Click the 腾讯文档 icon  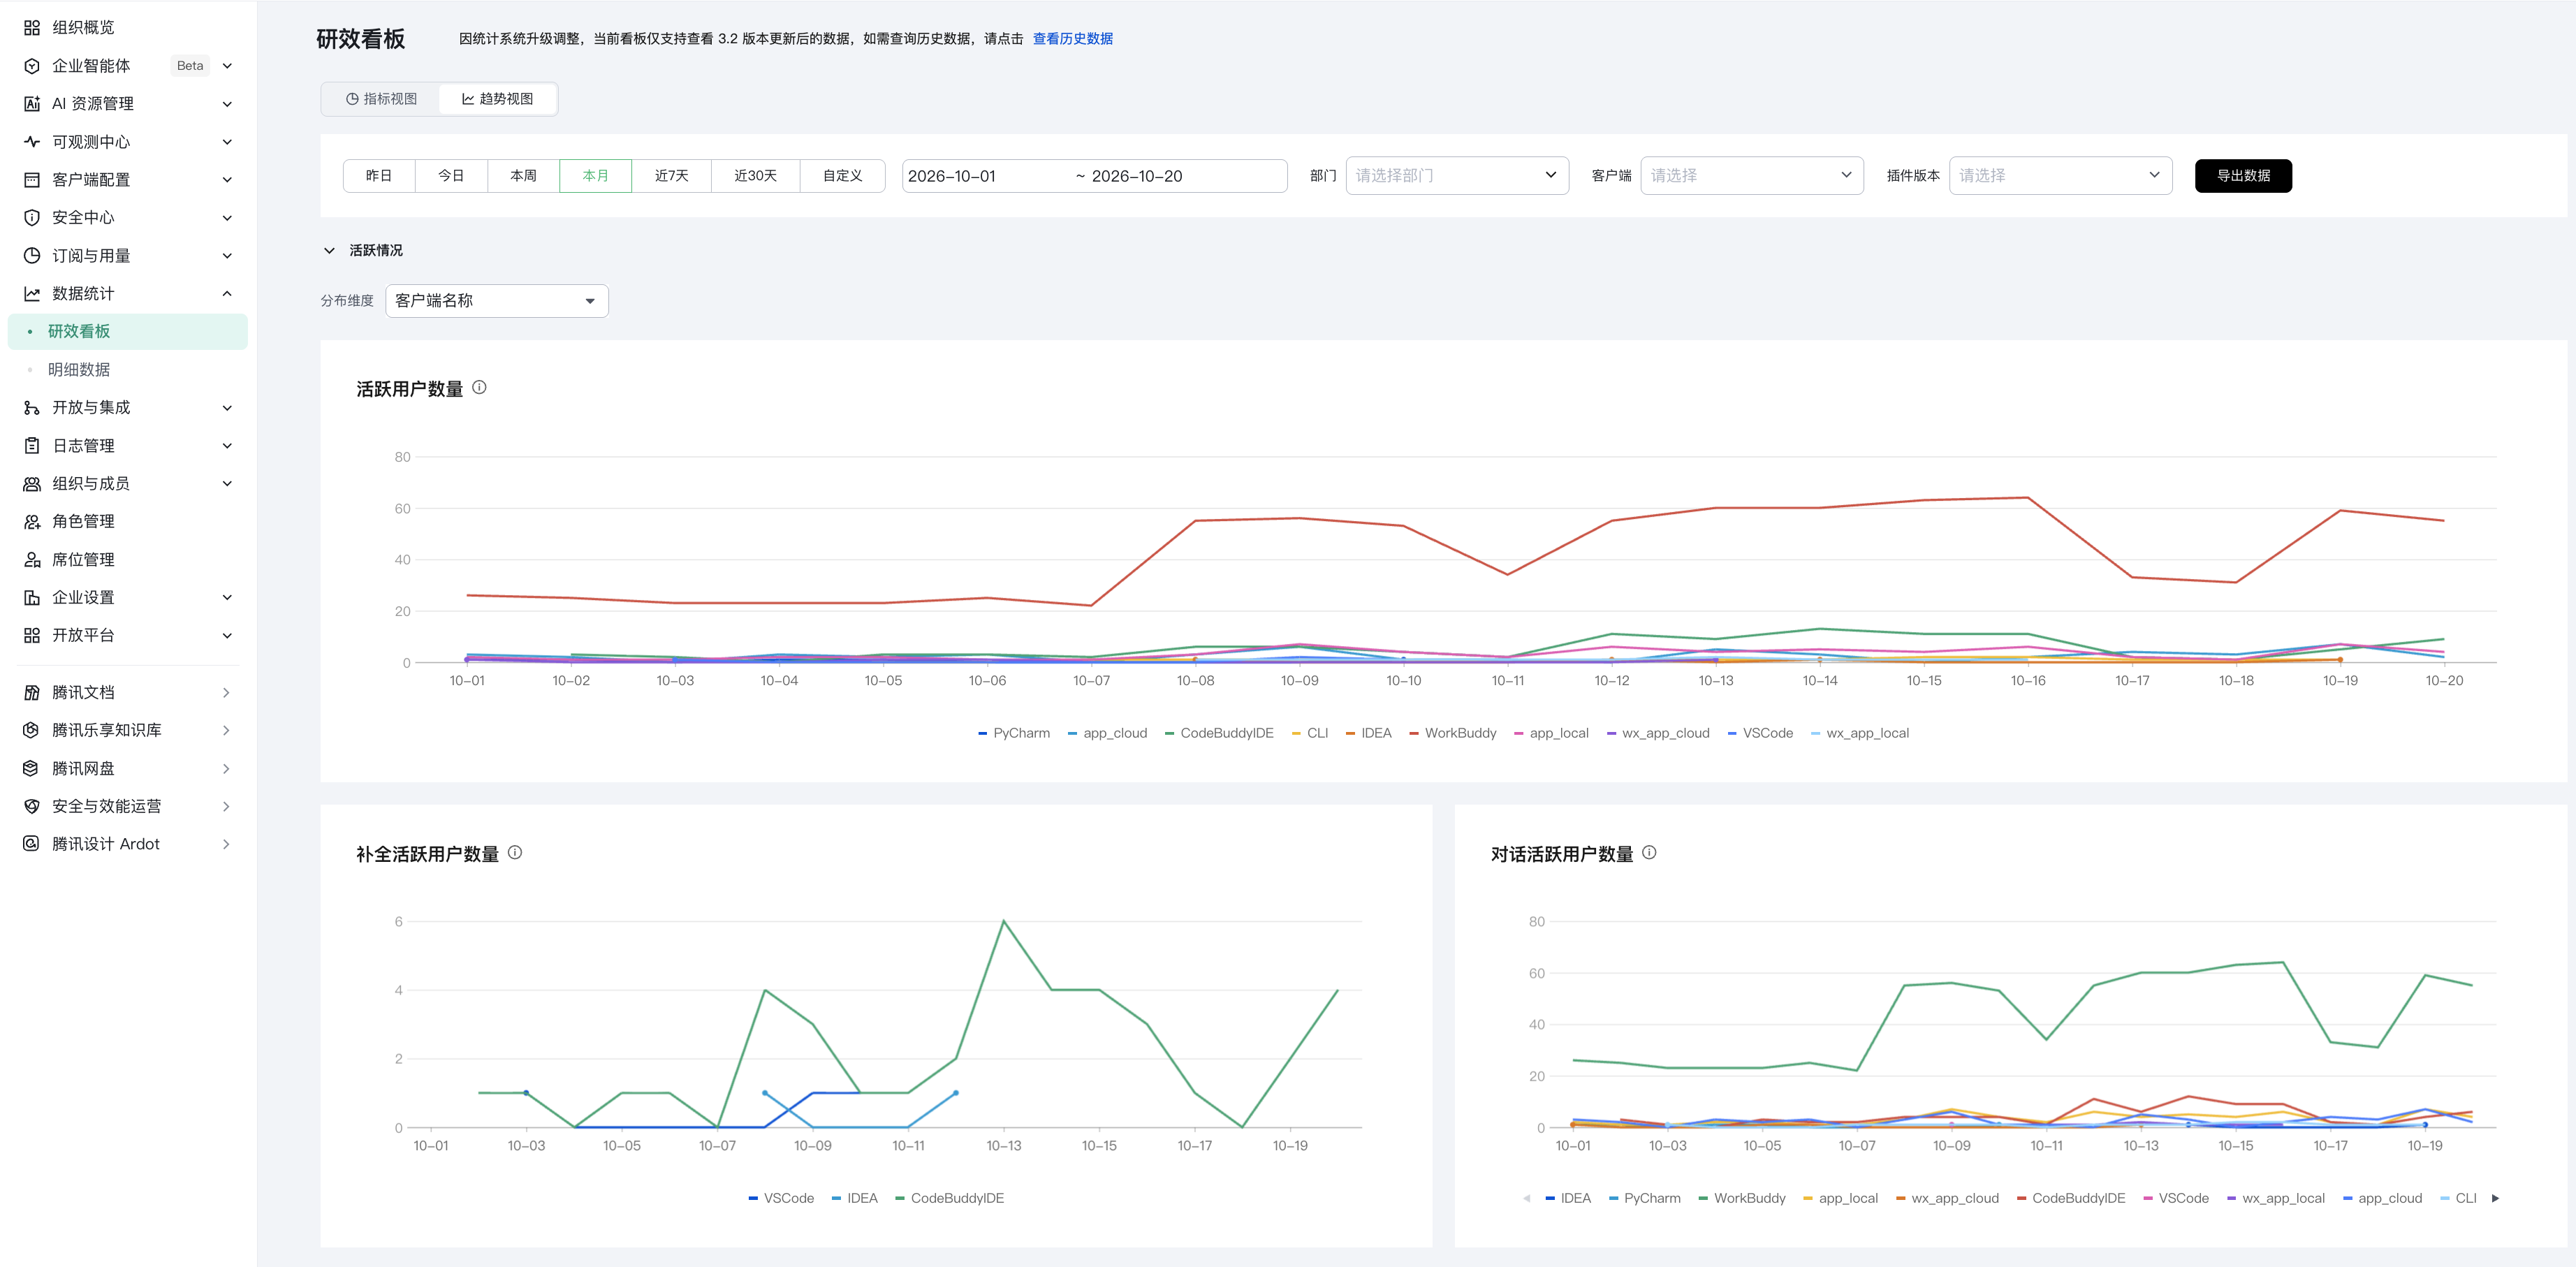(x=32, y=693)
